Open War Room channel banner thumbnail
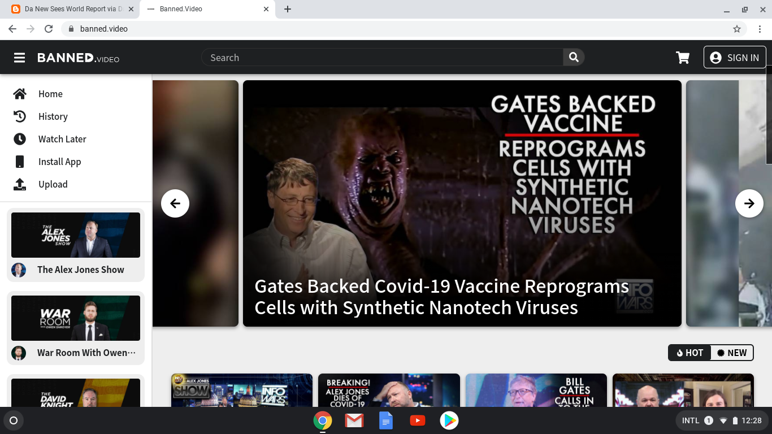 [76, 318]
